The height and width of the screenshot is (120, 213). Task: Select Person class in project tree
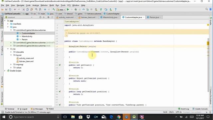24,39
